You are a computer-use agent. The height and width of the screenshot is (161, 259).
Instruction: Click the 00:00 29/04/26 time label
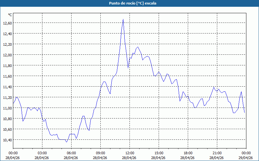(x=246, y=155)
